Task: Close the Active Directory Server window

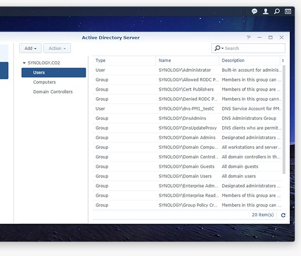Action: click(282, 37)
